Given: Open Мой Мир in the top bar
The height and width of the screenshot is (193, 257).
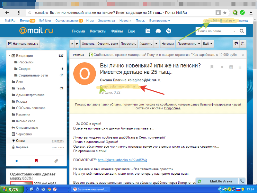Looking at the screenshot, I should (x=45, y=21).
